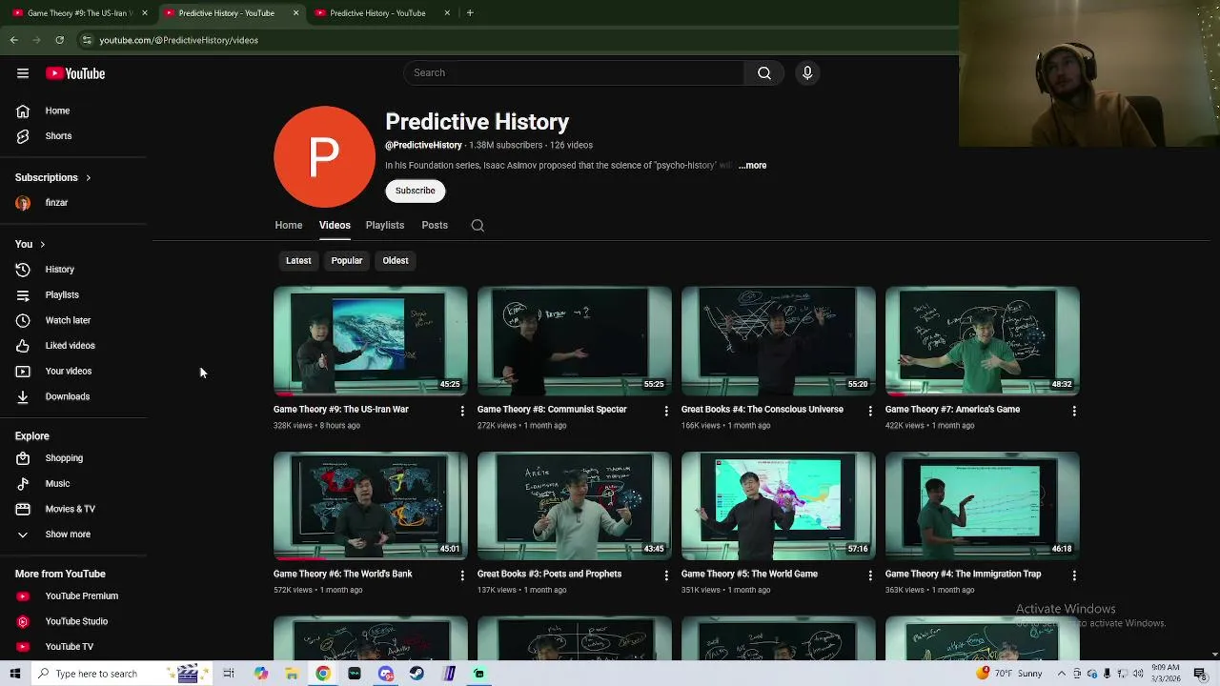Go back in browser history
This screenshot has width=1220, height=686.
click(x=13, y=40)
